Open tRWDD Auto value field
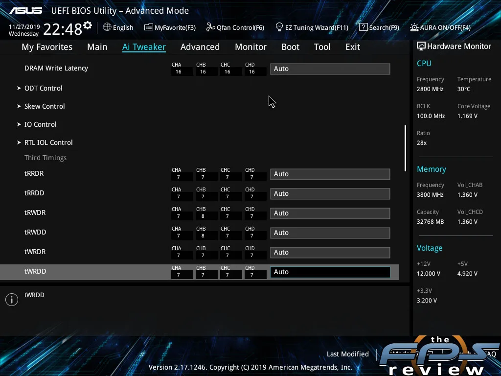This screenshot has height=376, width=501. coord(330,233)
